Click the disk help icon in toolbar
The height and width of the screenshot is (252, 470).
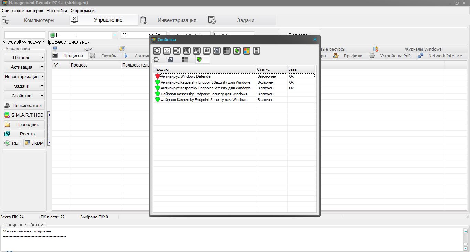[217, 51]
